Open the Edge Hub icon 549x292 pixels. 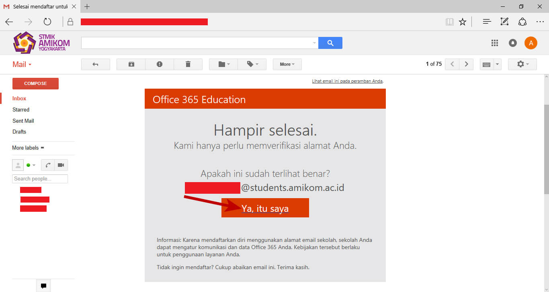pyautogui.click(x=487, y=22)
